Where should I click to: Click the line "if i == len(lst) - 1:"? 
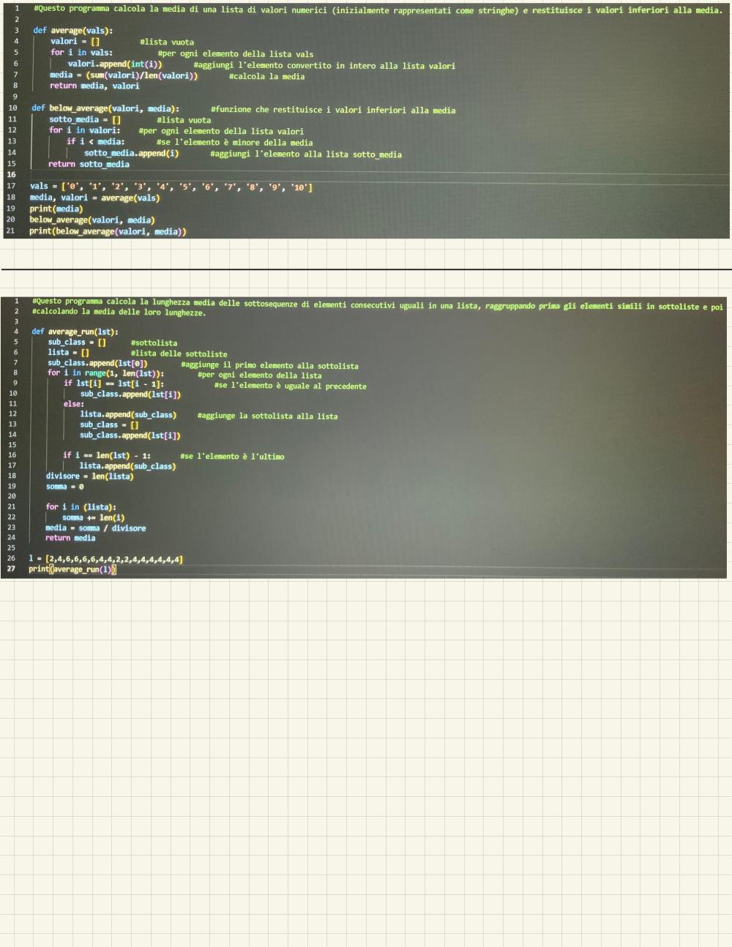coord(106,455)
